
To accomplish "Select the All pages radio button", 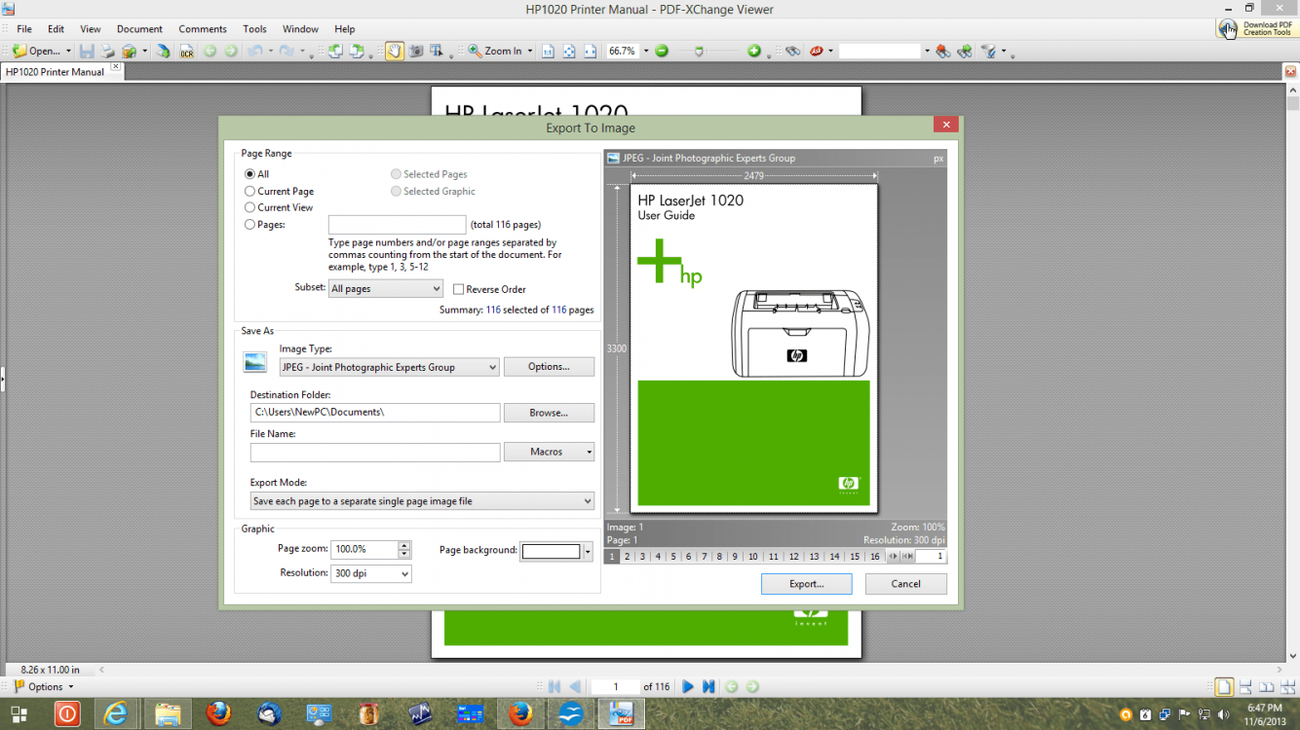I will coord(250,174).
